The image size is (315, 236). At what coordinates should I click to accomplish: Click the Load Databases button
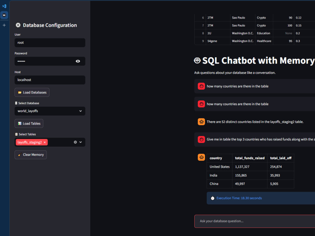(x=32, y=92)
